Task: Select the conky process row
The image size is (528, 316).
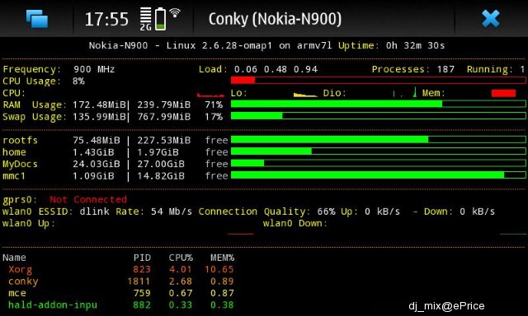Action: 120,281
